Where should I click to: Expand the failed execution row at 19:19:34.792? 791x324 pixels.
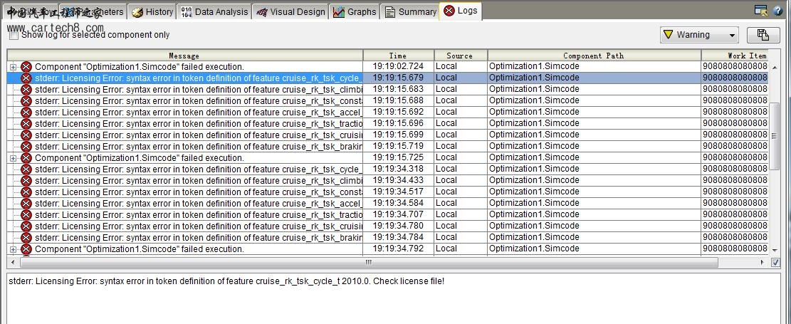tap(13, 249)
